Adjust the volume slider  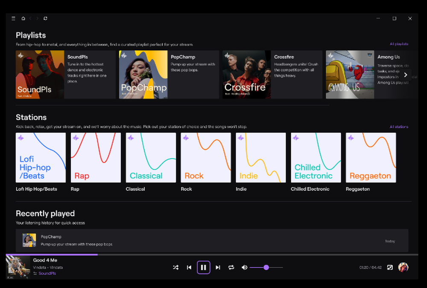click(266, 267)
